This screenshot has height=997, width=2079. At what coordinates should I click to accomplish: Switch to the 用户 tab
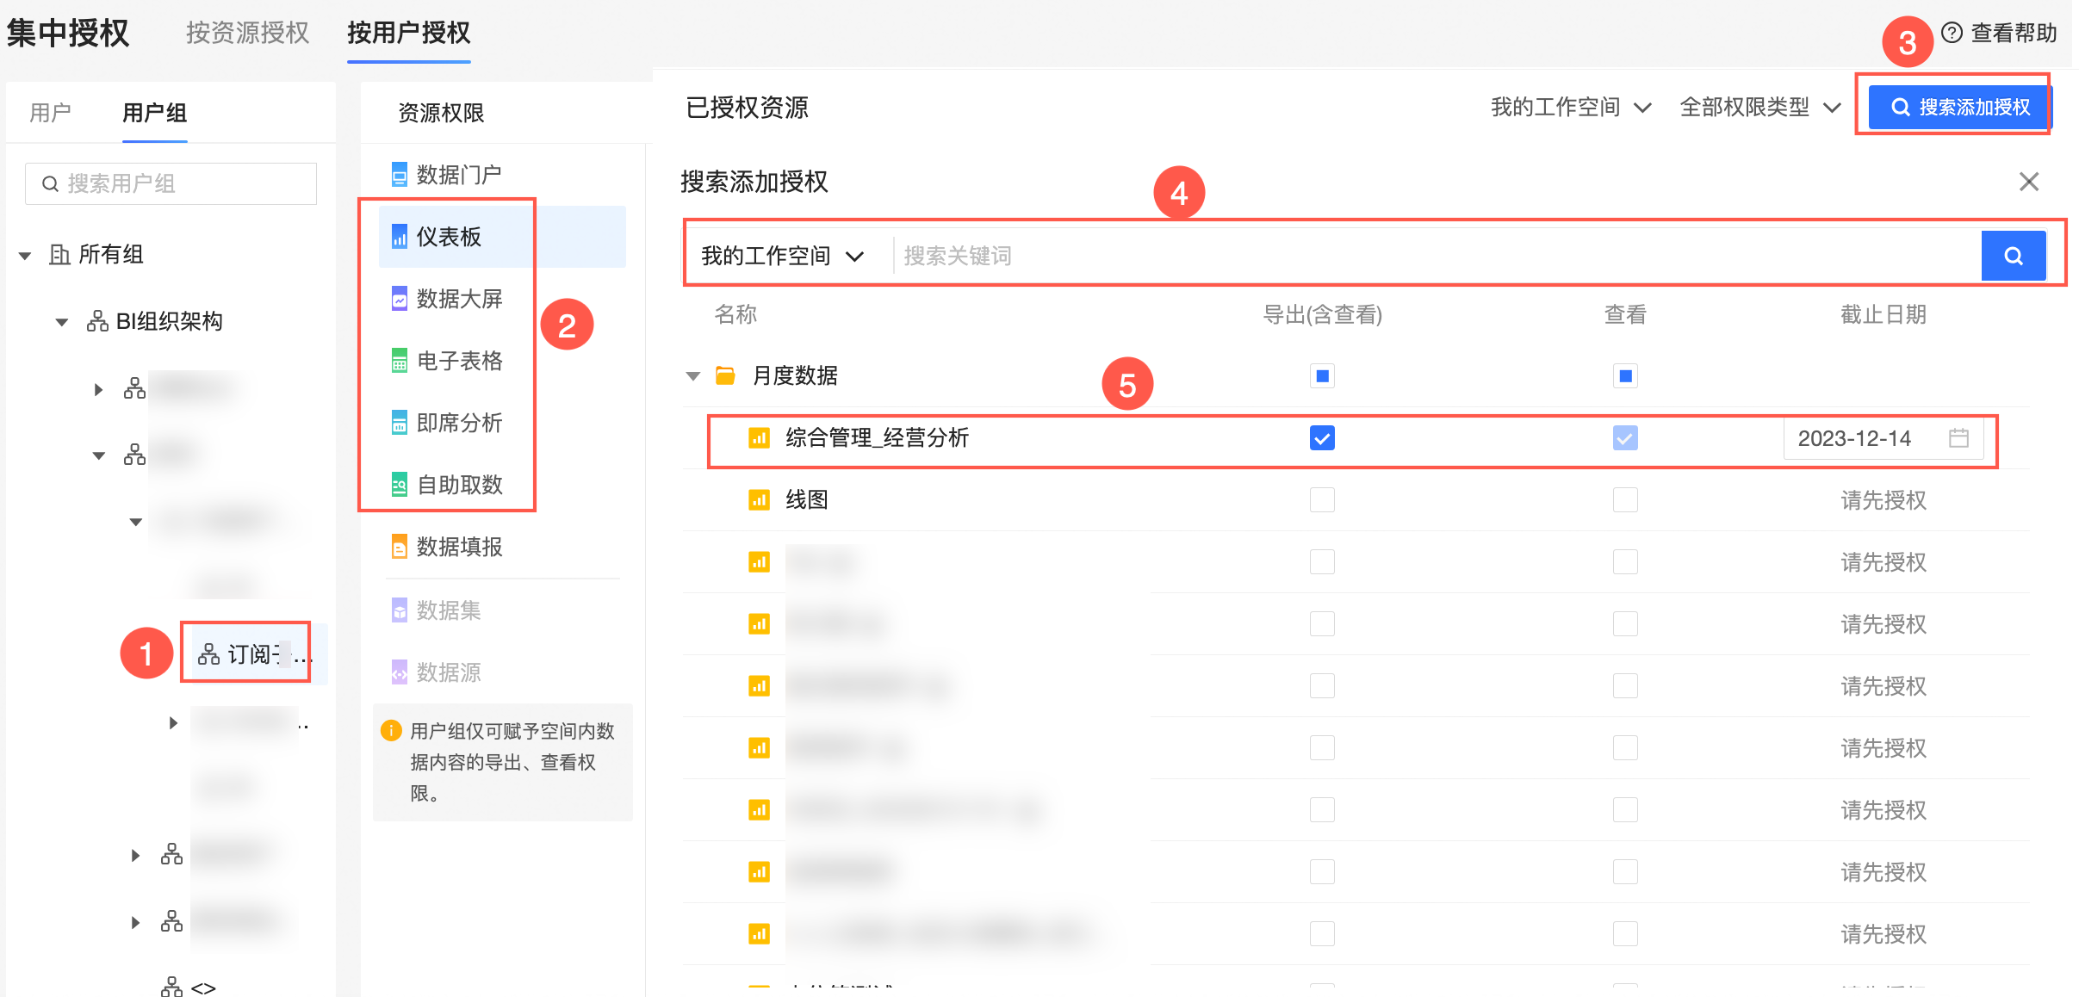(x=50, y=113)
